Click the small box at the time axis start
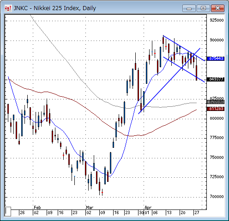The height and width of the screenshot is (221, 229). click(8, 211)
